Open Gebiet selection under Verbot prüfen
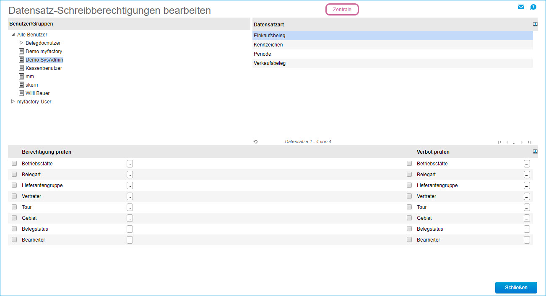This screenshot has width=546, height=296. pos(527,218)
